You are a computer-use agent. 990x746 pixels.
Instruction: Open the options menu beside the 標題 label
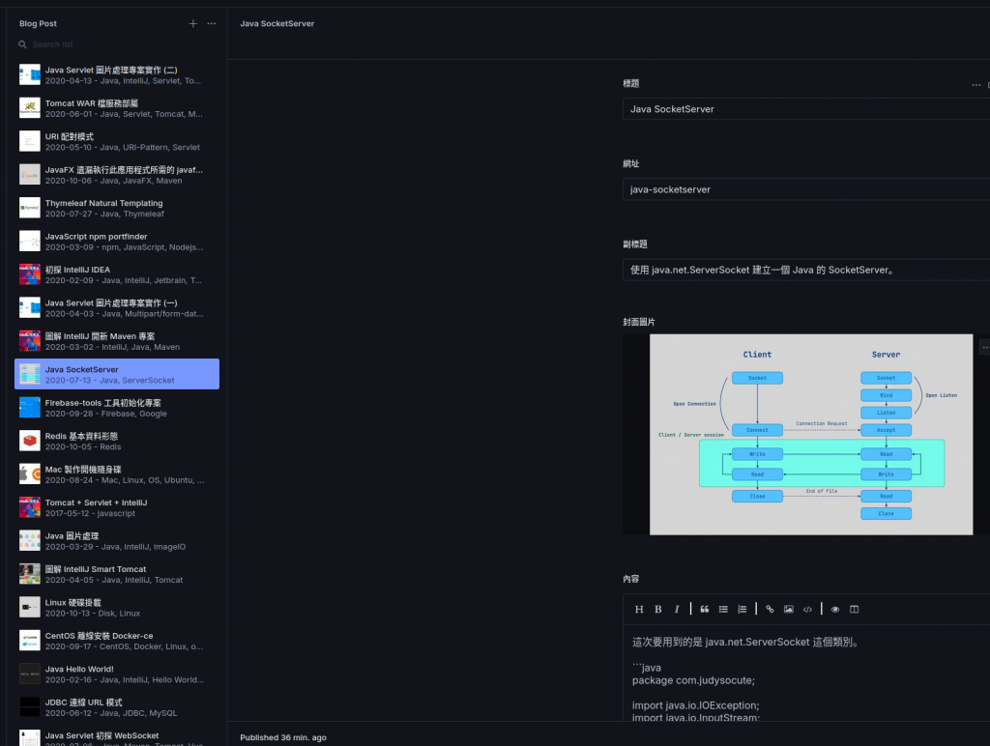coord(976,85)
